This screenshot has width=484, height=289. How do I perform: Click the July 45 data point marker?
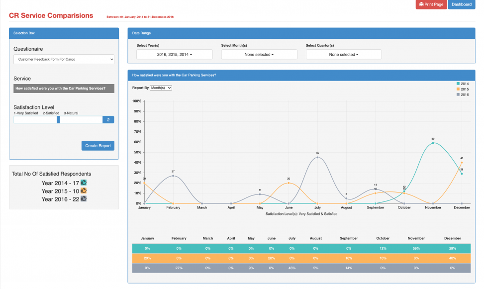tap(317, 157)
